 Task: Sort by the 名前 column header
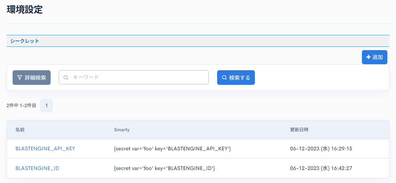click(20, 130)
